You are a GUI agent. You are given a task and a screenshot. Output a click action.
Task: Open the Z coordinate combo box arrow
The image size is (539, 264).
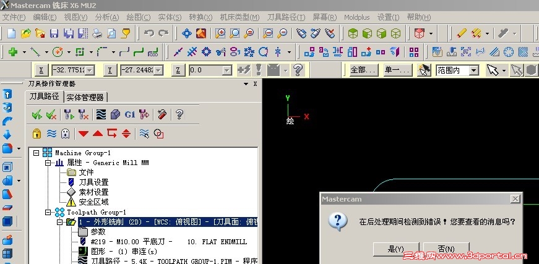click(x=227, y=70)
